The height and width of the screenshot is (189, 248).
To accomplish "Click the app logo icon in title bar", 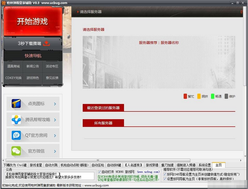I will pyautogui.click(x=3, y=3).
